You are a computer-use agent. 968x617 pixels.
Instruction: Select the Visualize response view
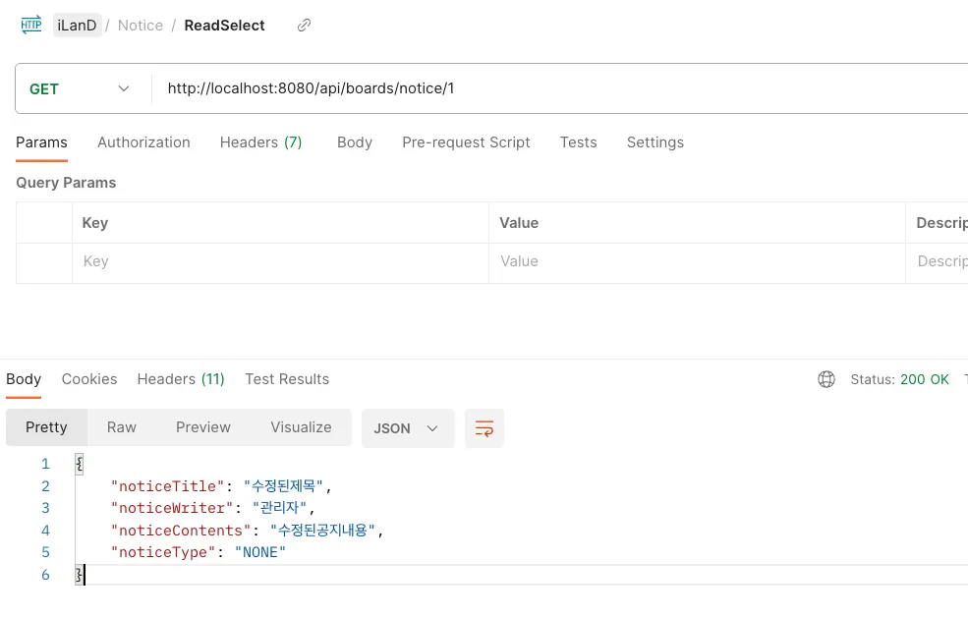coord(301,427)
